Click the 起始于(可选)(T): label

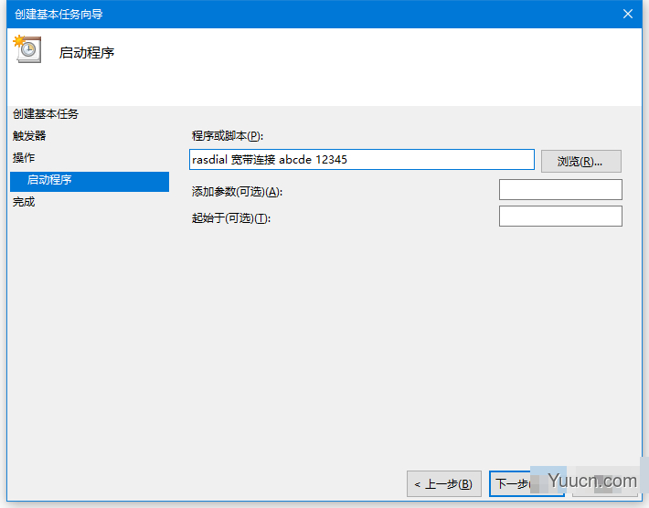(x=231, y=218)
